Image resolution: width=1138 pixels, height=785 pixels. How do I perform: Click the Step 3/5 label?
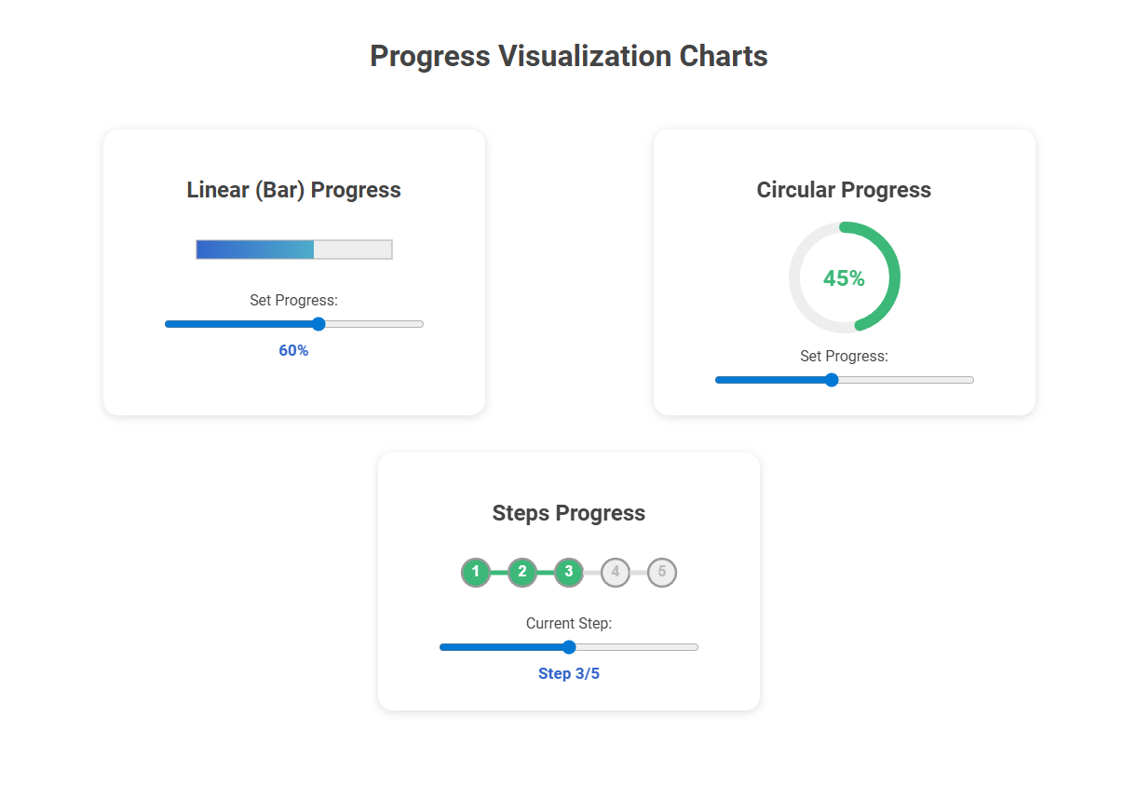point(569,673)
